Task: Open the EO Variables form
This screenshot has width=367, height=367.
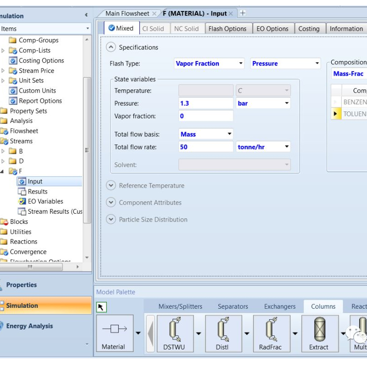Action: [45, 201]
